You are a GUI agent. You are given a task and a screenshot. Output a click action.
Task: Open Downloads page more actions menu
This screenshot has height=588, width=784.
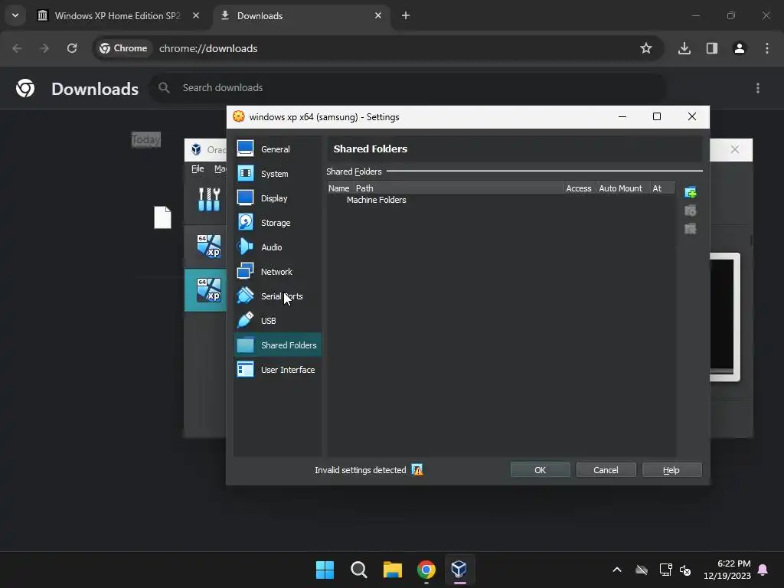(x=758, y=88)
